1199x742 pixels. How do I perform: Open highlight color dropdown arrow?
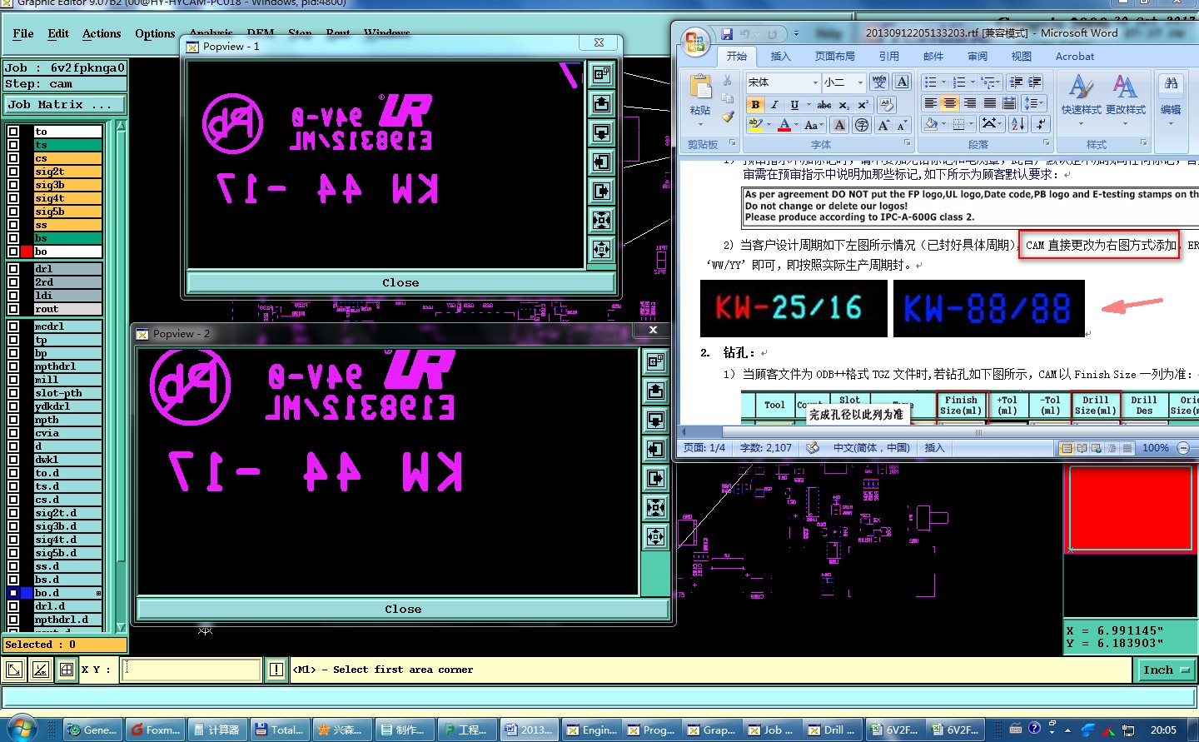click(769, 125)
